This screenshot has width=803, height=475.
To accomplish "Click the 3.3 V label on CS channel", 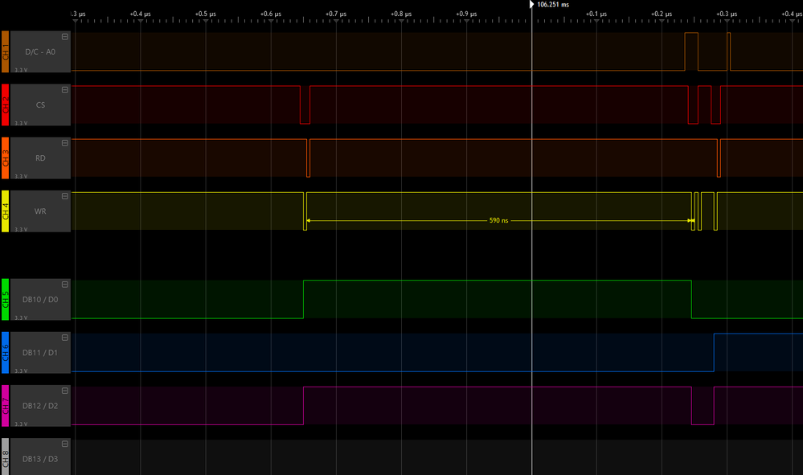I will tap(21, 123).
